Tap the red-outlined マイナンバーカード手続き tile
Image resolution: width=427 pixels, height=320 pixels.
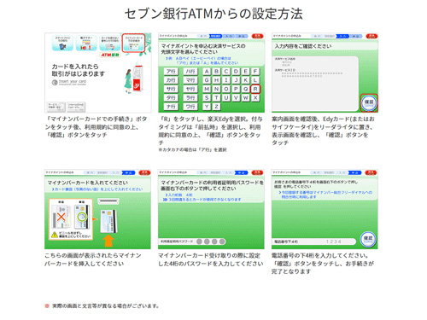(133, 43)
